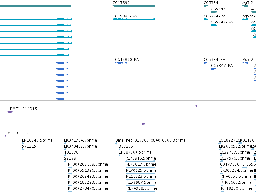Click the CG5347-PA protein label
Image resolution: width=256 pixels, height=193 pixels.
222,66
